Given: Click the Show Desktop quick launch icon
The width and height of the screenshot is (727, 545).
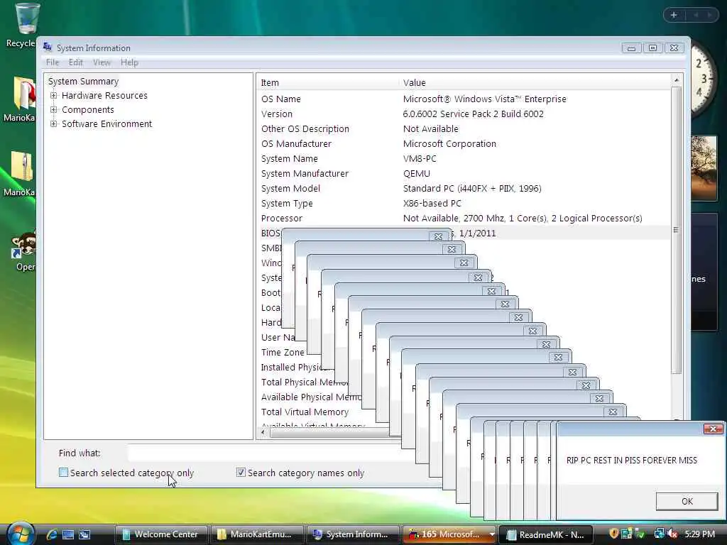Looking at the screenshot, I should pos(67,534).
